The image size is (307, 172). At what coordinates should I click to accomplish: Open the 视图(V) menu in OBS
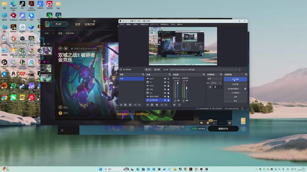point(135,24)
